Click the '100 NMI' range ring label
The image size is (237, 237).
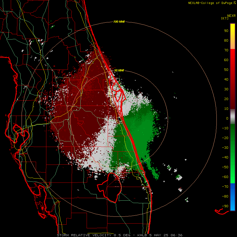point(119,22)
